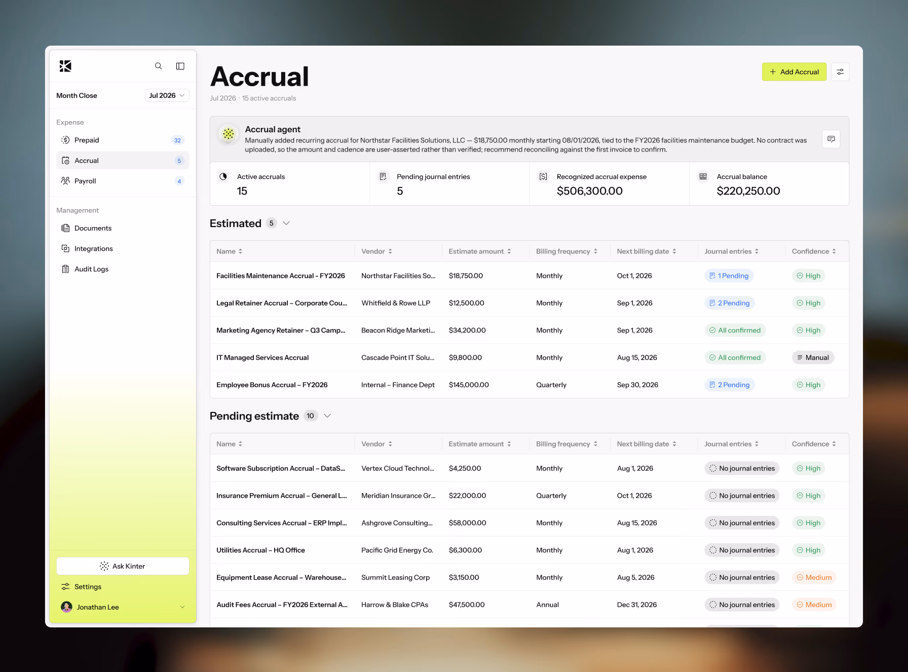Click No journal entries for Utilities Accrual
This screenshot has width=908, height=672.
742,550
